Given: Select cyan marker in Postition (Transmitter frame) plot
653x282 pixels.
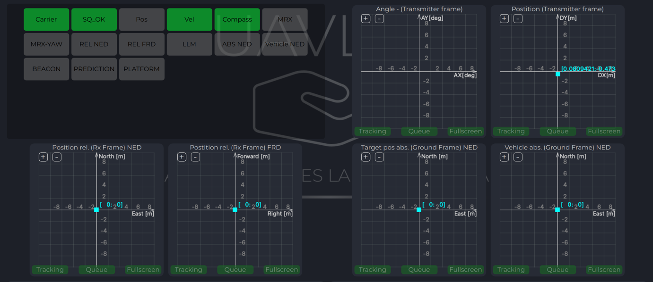Looking at the screenshot, I should coord(558,74).
